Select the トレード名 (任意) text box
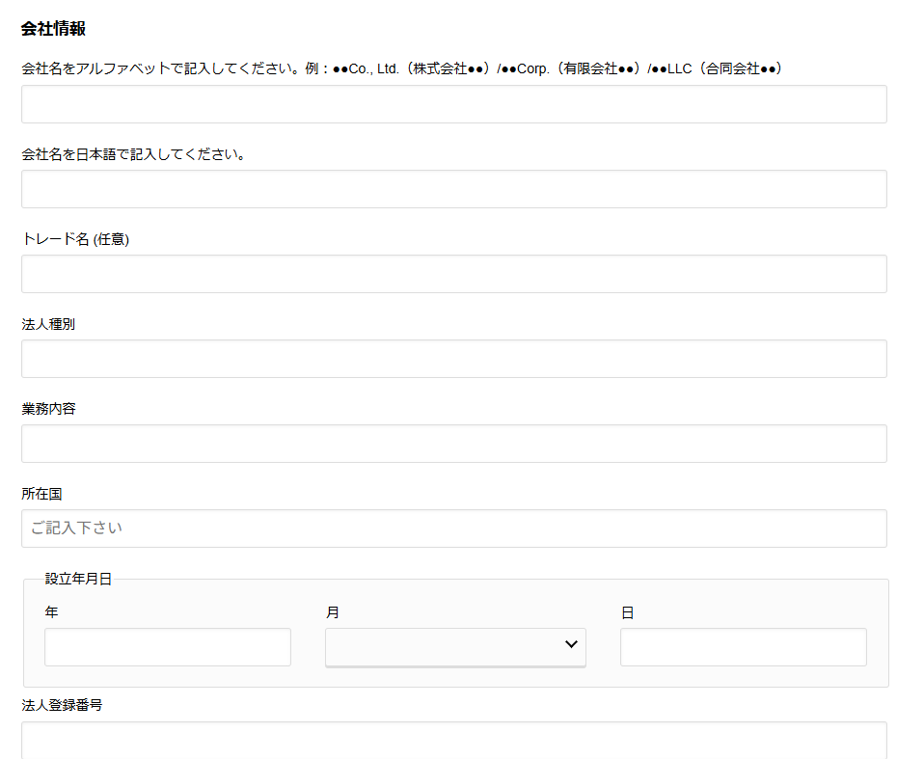The height and width of the screenshot is (759, 897). tap(453, 274)
